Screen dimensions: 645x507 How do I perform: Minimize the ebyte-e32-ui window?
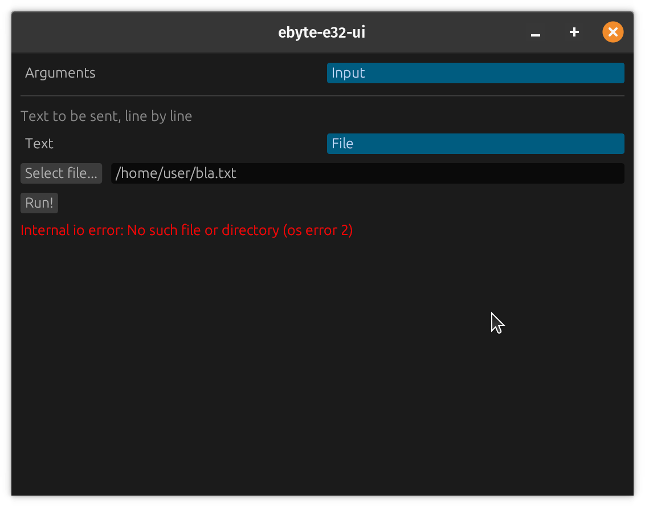pos(535,33)
